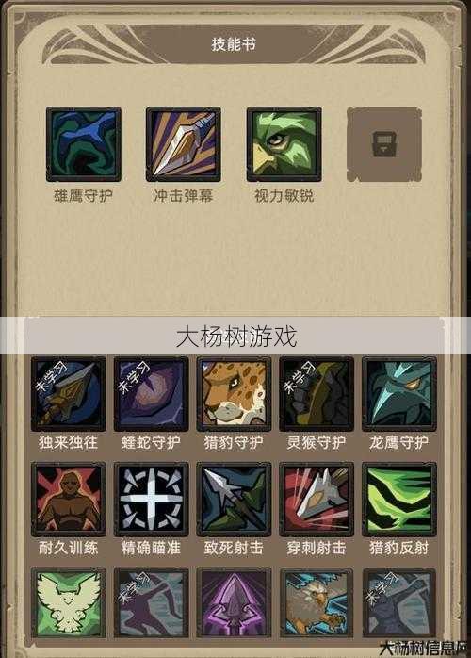Select the 雄鹰守护 equipped skill icon
471x658 pixels.
(x=84, y=144)
